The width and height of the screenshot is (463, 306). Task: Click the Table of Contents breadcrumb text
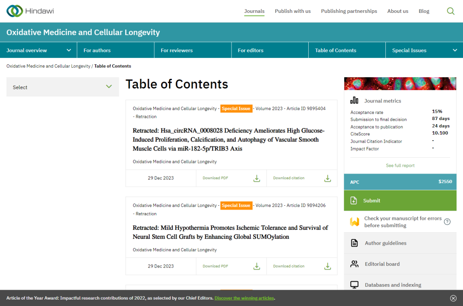(x=112, y=66)
